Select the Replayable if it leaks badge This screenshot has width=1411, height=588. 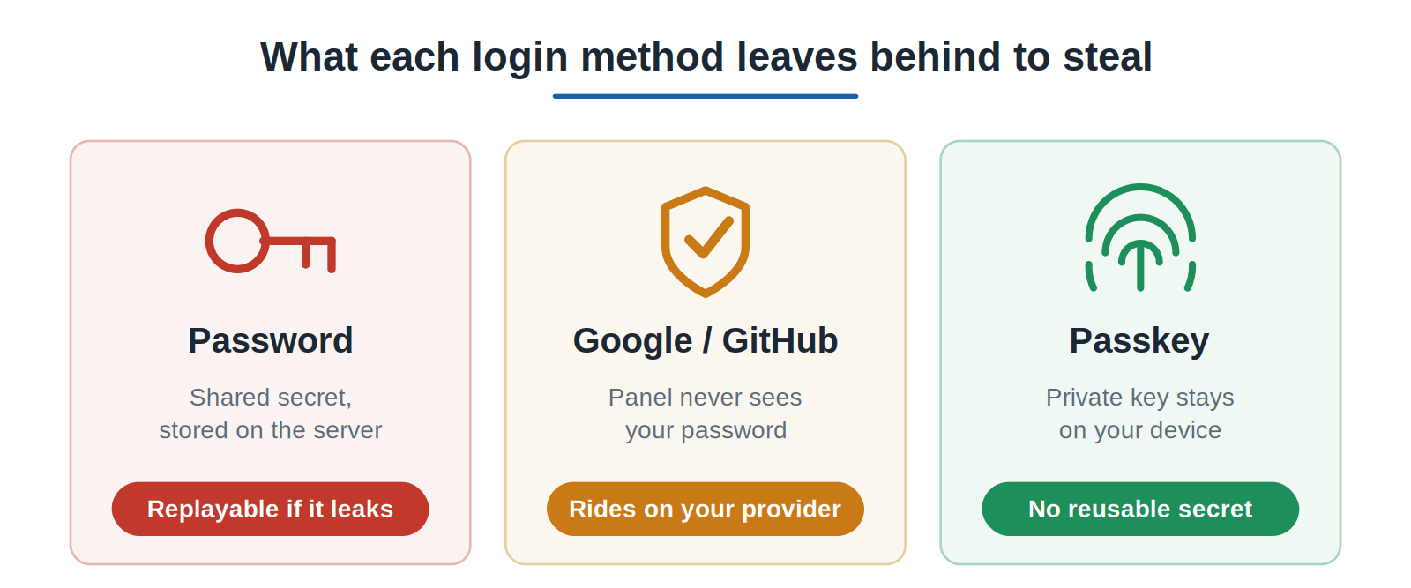(270, 509)
